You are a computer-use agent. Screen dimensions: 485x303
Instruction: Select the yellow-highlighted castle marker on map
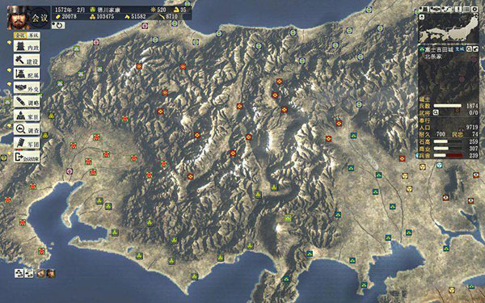[288, 218]
